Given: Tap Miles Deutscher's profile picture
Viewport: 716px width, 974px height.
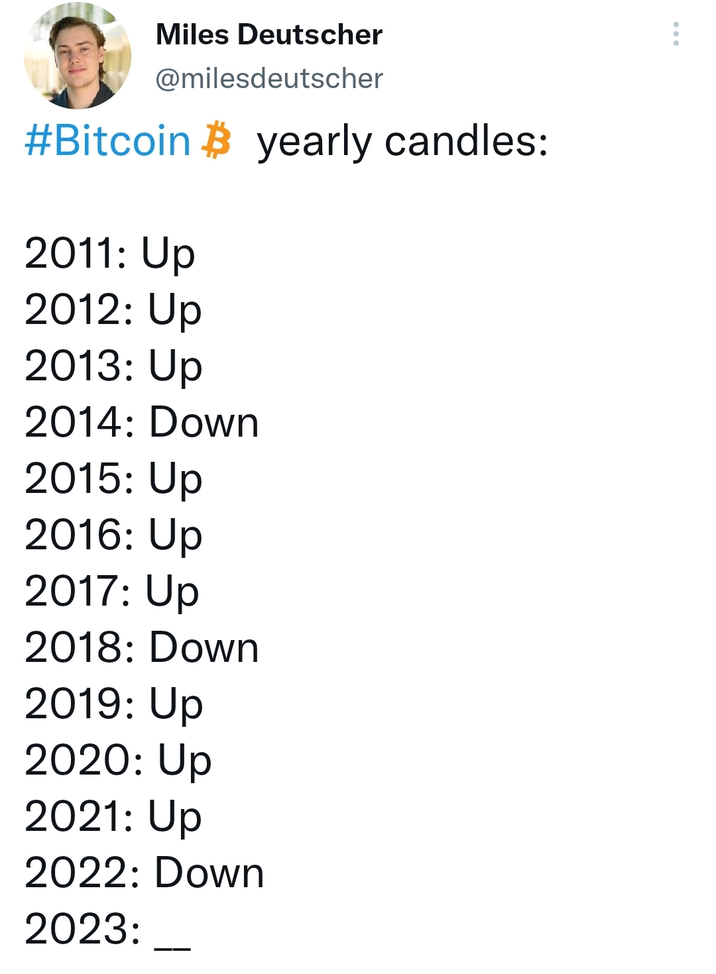Looking at the screenshot, I should pyautogui.click(x=78, y=56).
